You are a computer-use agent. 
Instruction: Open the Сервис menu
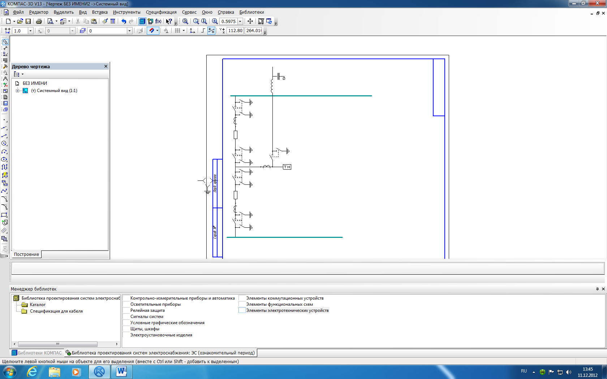coord(189,12)
